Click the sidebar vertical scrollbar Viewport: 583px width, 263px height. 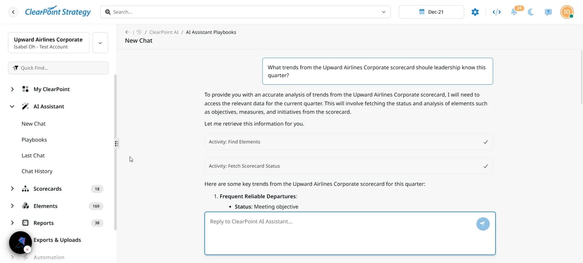point(115,153)
